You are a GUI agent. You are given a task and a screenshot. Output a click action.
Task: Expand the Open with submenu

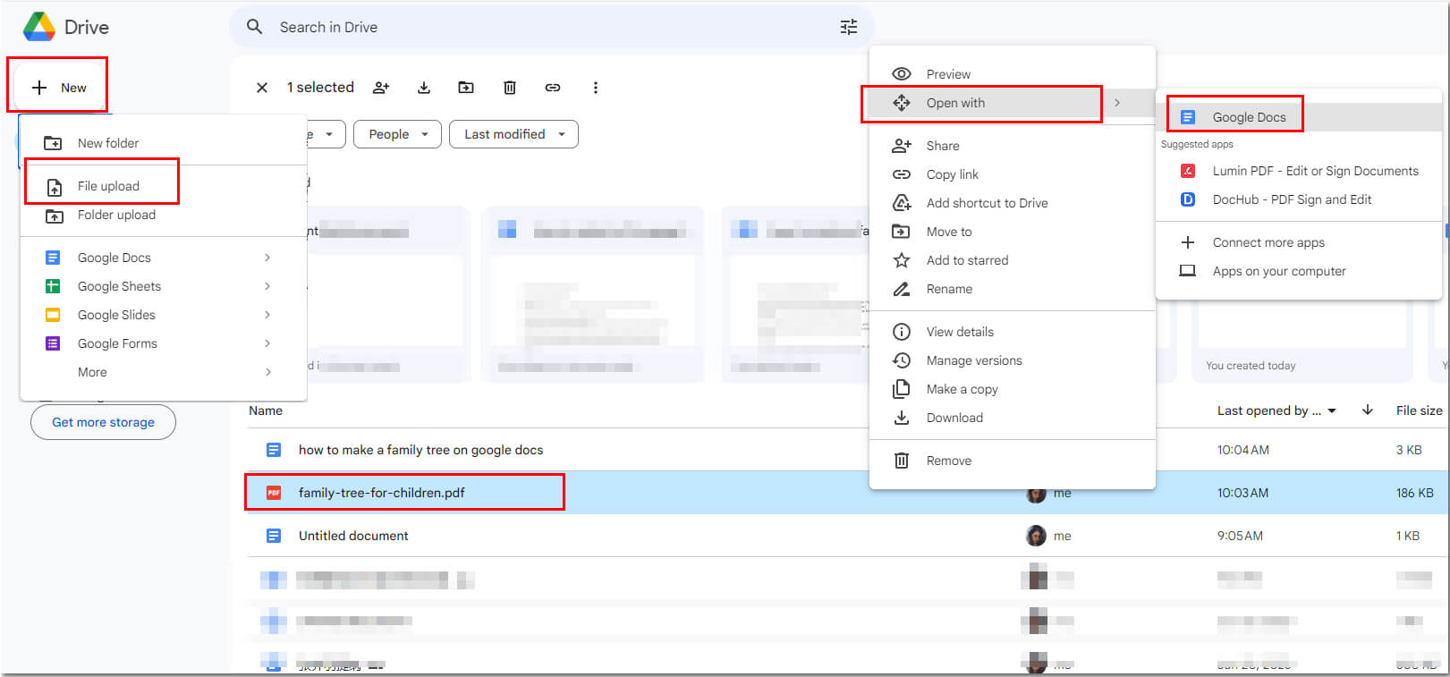[x=1012, y=103]
